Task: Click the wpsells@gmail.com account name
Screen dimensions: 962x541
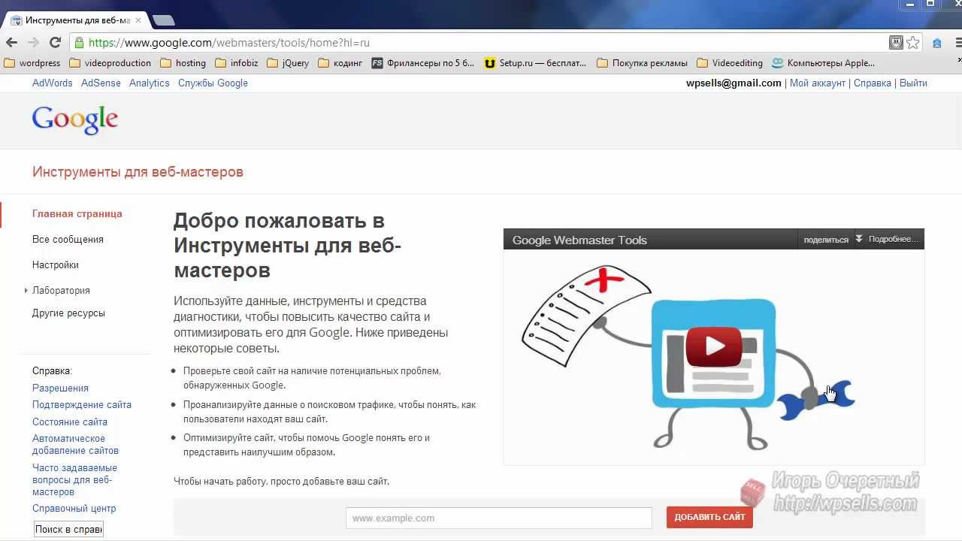Action: point(734,83)
